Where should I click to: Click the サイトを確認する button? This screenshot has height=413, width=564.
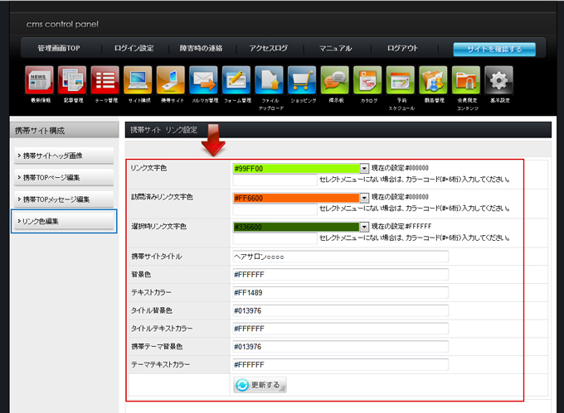click(494, 49)
